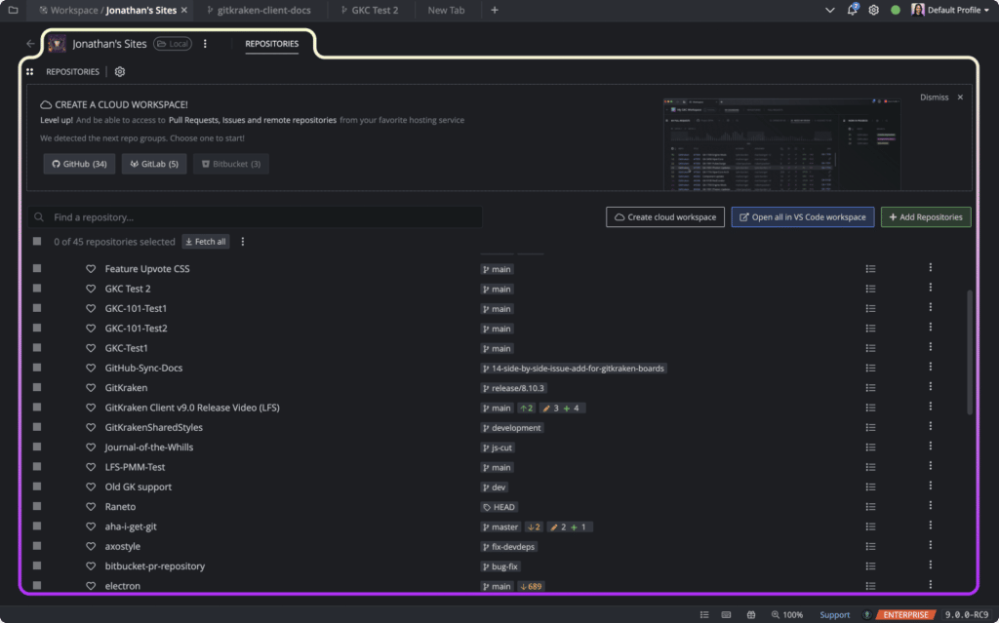Open the Default Profile dropdown
The width and height of the screenshot is (999, 623).
coord(950,10)
